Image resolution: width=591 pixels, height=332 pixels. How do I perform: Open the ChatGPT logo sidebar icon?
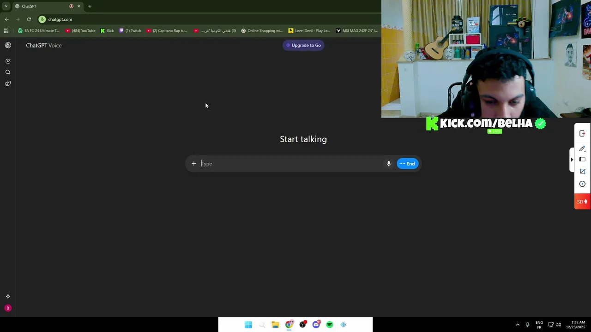tap(8, 45)
